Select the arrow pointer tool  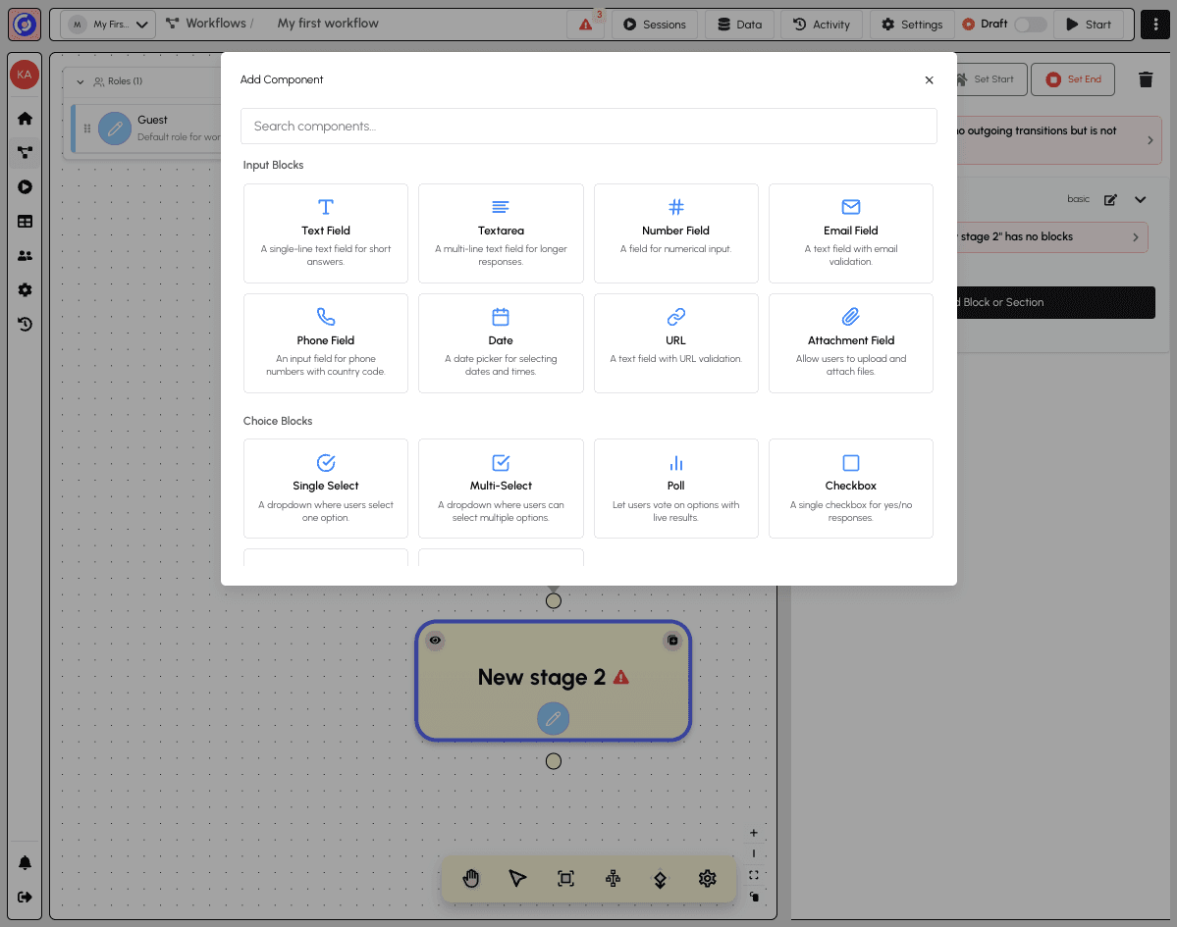(517, 878)
